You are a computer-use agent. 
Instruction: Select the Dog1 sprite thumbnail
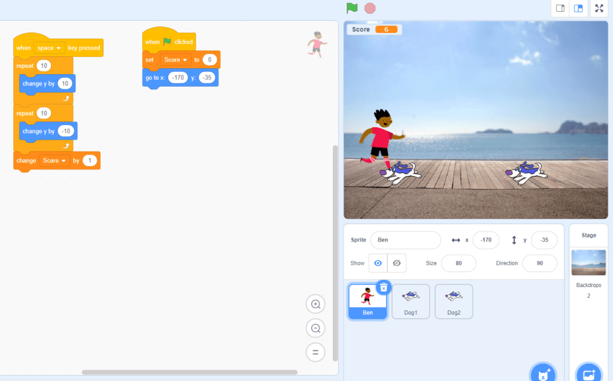coord(411,301)
